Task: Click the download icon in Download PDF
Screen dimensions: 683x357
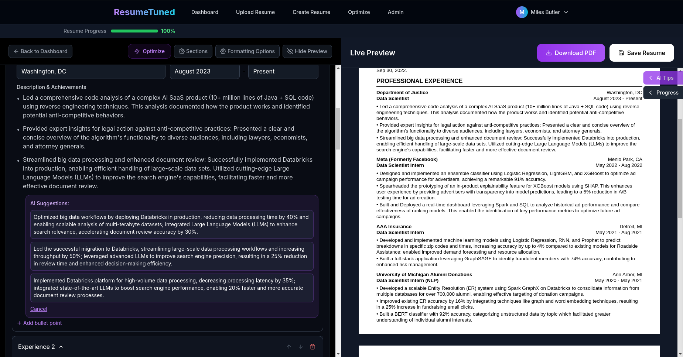Action: pos(549,53)
